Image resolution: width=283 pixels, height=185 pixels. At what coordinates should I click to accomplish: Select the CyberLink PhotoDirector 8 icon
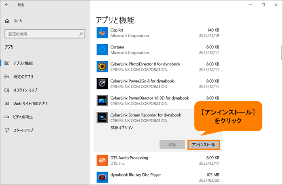[x=102, y=67]
